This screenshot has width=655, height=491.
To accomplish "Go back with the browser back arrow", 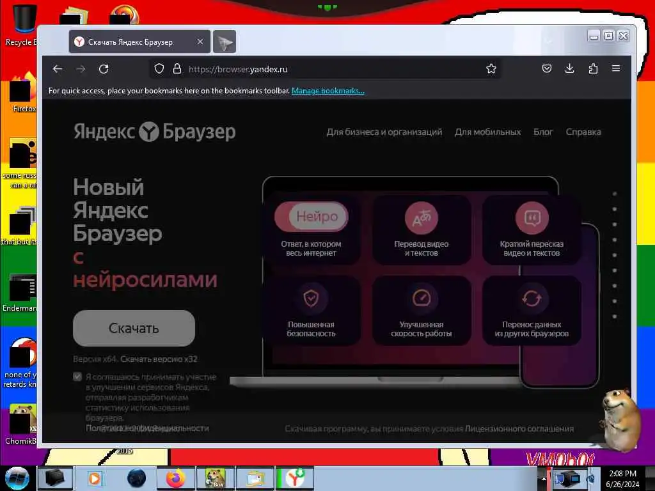I will coord(58,69).
